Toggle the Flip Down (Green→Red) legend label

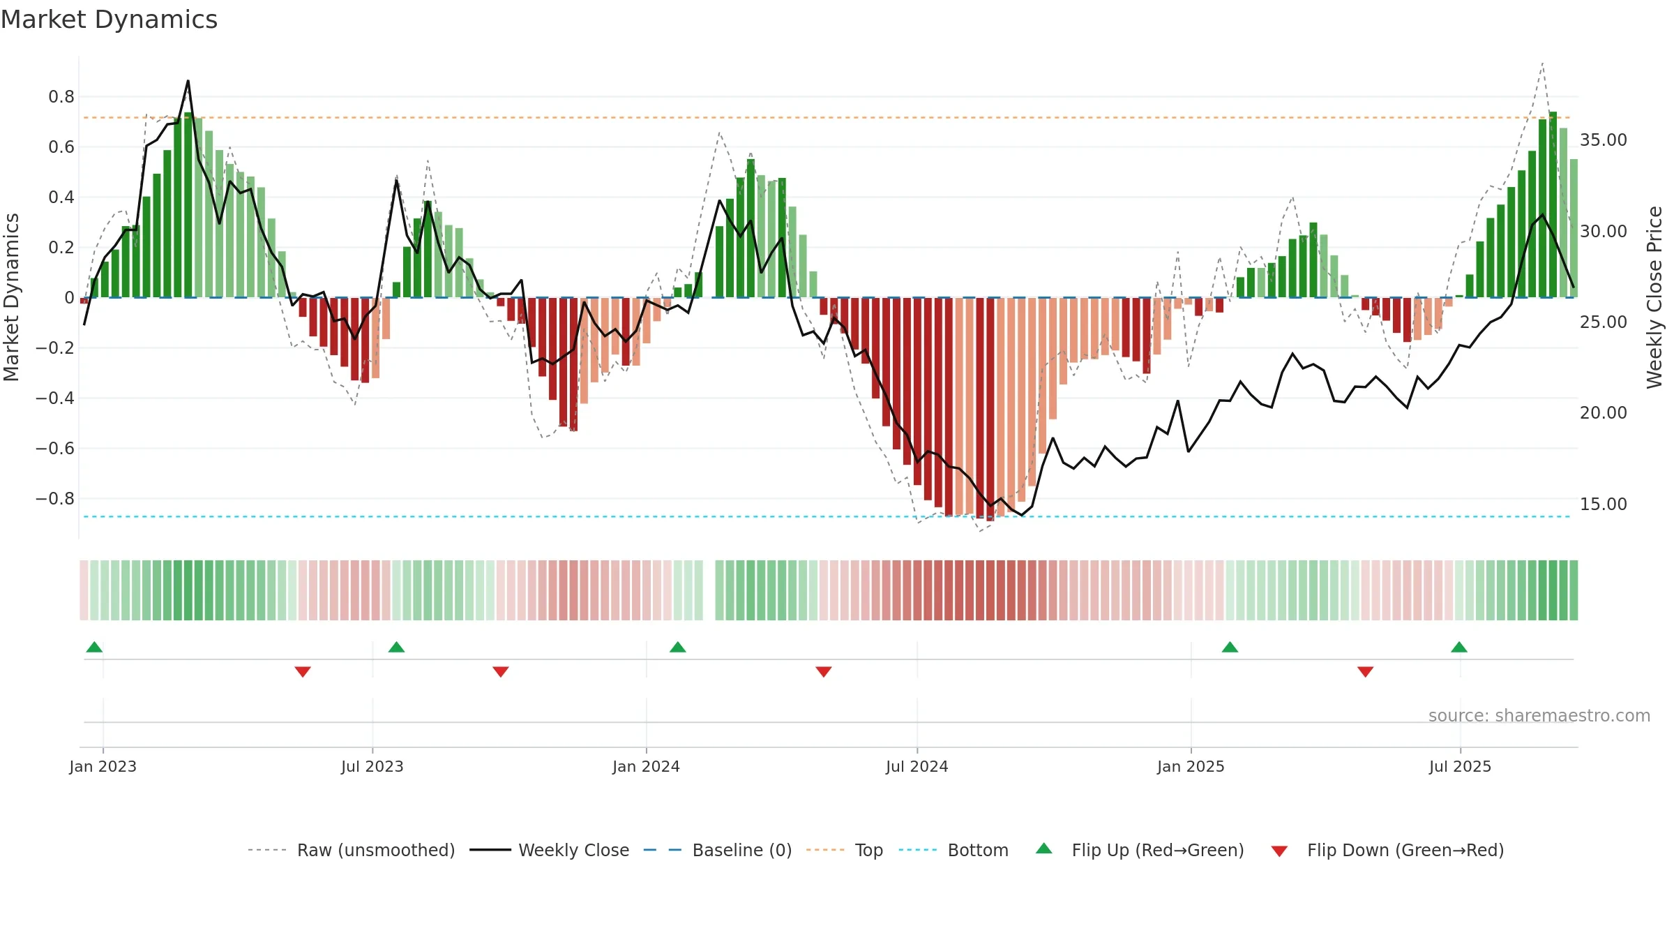[1405, 850]
